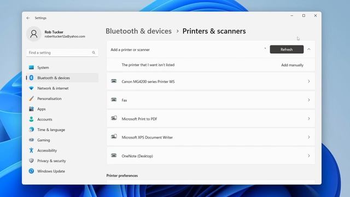Open the Fax row chevron
The image size is (350, 197).
(x=308, y=100)
